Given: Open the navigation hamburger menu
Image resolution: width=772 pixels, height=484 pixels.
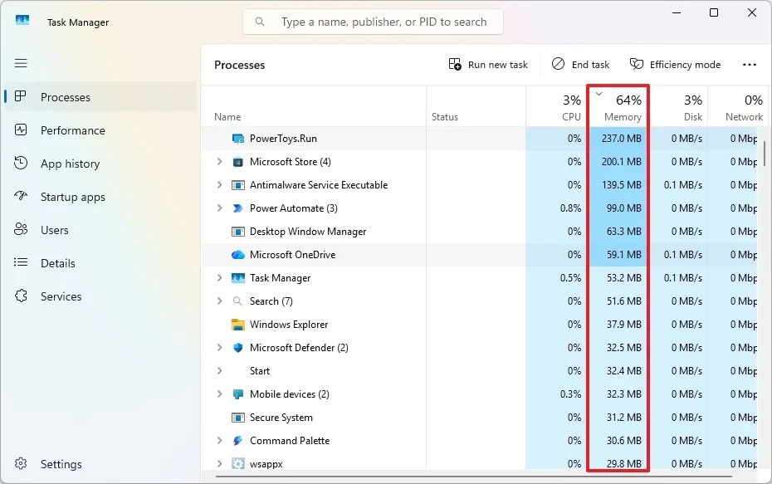Looking at the screenshot, I should (21, 63).
